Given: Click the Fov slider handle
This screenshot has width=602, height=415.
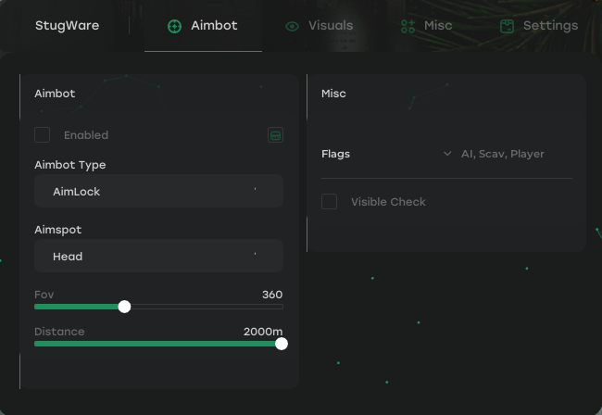Looking at the screenshot, I should (x=124, y=307).
